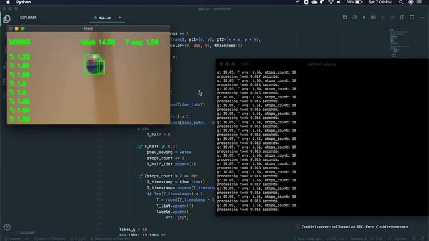Click 'stops_count += 1' code line

[166, 158]
